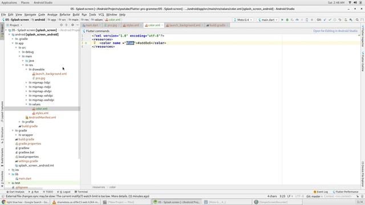365x205 pixels.
Task: Open the Applications menu in top panel
Action: [x=9, y=2]
